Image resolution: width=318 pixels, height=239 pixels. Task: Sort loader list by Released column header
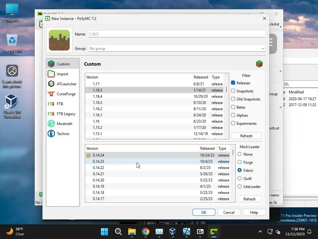pos(207,148)
